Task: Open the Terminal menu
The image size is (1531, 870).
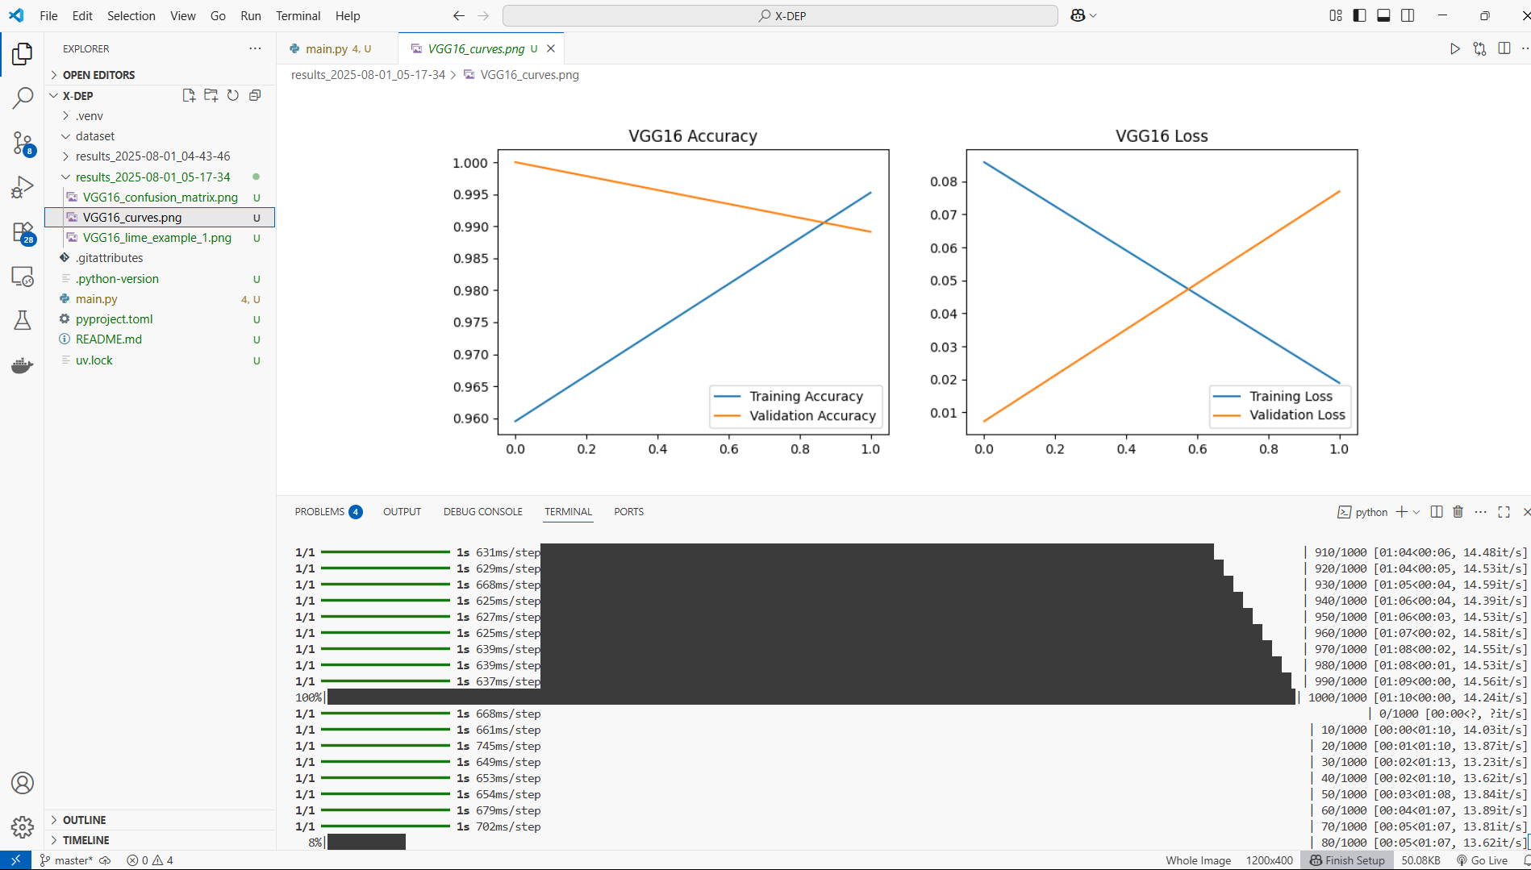Action: coord(298,15)
